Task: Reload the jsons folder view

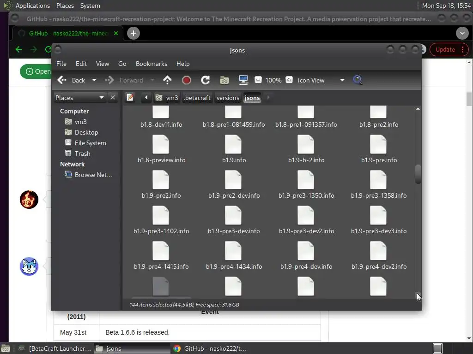Action: [206, 80]
